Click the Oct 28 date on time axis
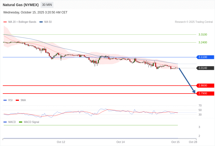The height and width of the screenshot is (146, 215). [x=193, y=142]
